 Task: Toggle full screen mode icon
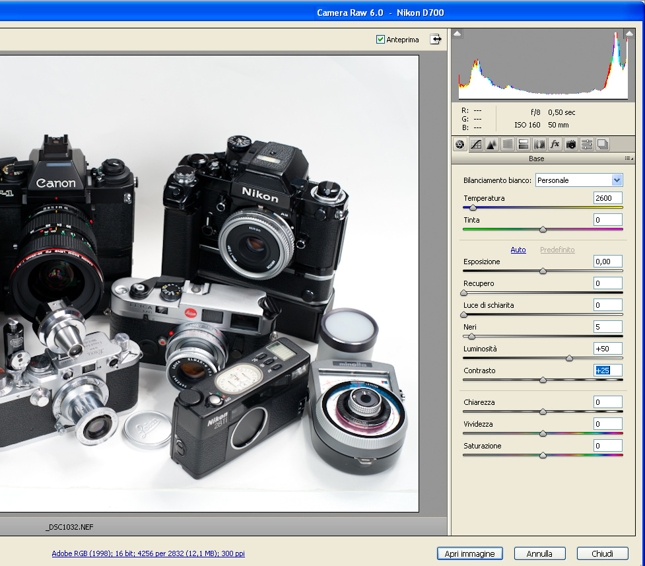tap(436, 40)
